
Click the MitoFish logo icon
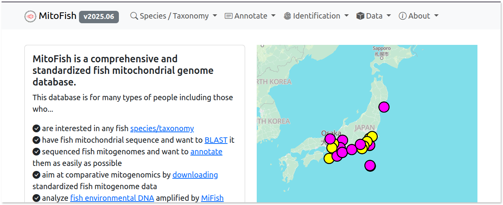coord(30,16)
